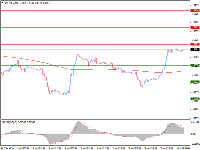Click the 9 Dec 10:00 time label
This screenshot has width=200, height=150.
(x=167, y=148)
